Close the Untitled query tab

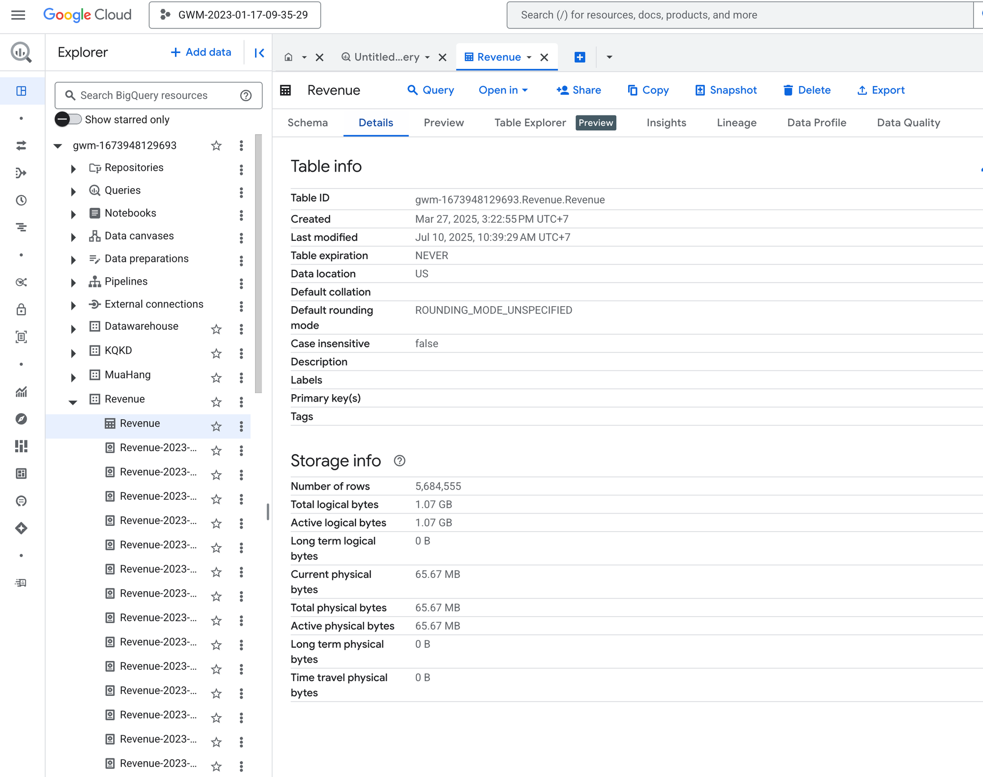[x=442, y=58]
